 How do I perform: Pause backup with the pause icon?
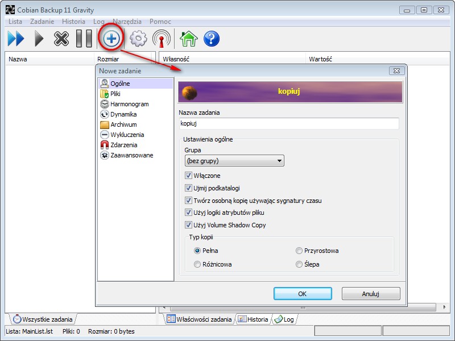pos(84,38)
